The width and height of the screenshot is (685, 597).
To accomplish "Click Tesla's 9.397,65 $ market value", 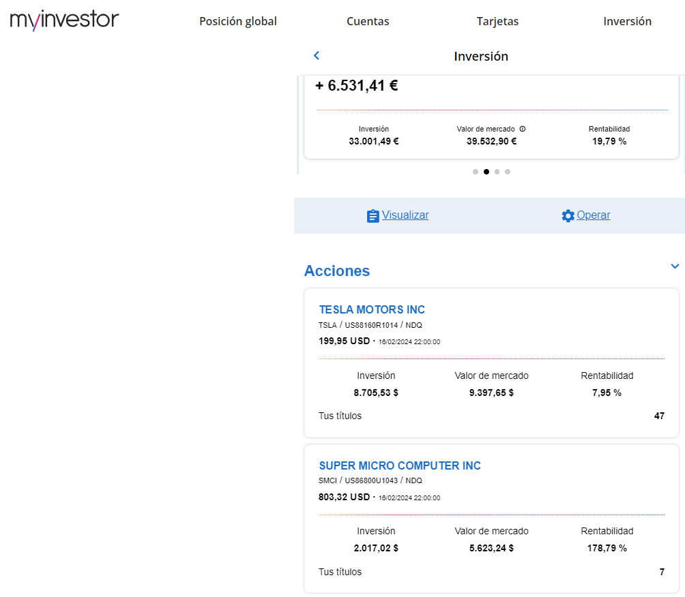I will point(491,393).
